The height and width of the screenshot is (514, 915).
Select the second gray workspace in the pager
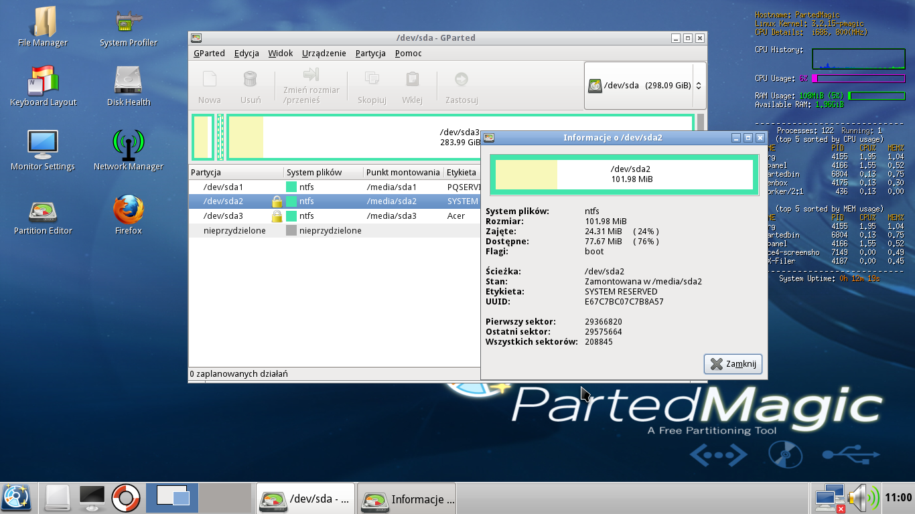tap(225, 498)
